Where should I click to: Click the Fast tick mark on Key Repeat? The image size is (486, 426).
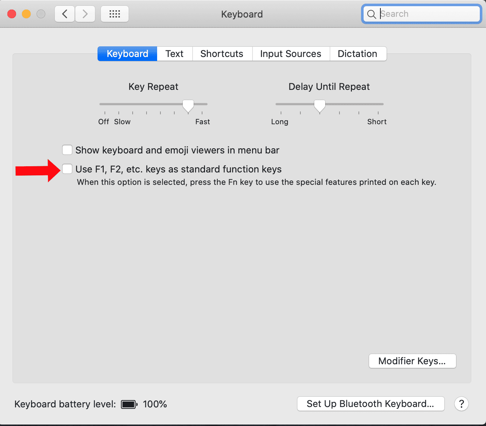(202, 113)
